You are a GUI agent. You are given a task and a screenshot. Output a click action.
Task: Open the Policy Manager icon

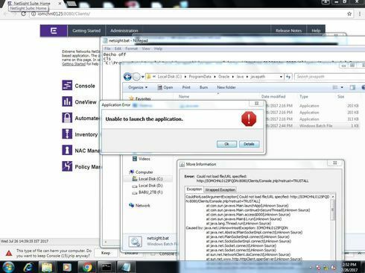click(67, 166)
